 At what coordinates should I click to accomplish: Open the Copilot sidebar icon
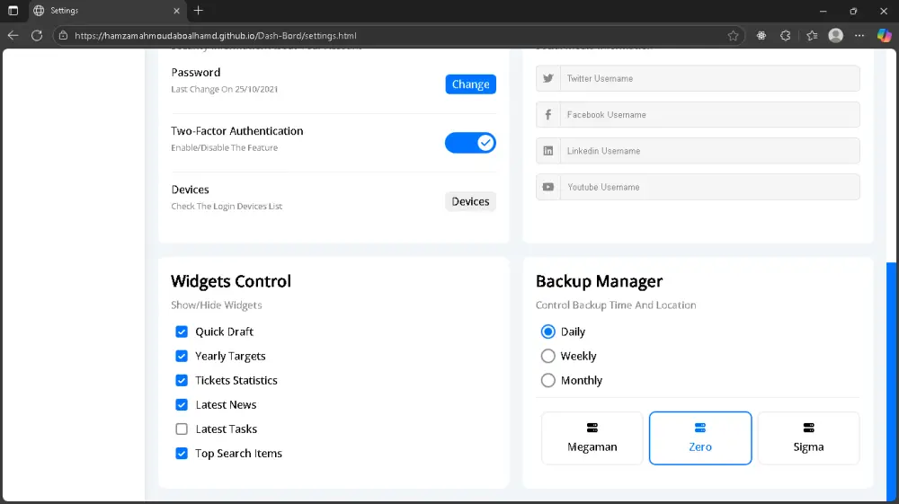[884, 36]
